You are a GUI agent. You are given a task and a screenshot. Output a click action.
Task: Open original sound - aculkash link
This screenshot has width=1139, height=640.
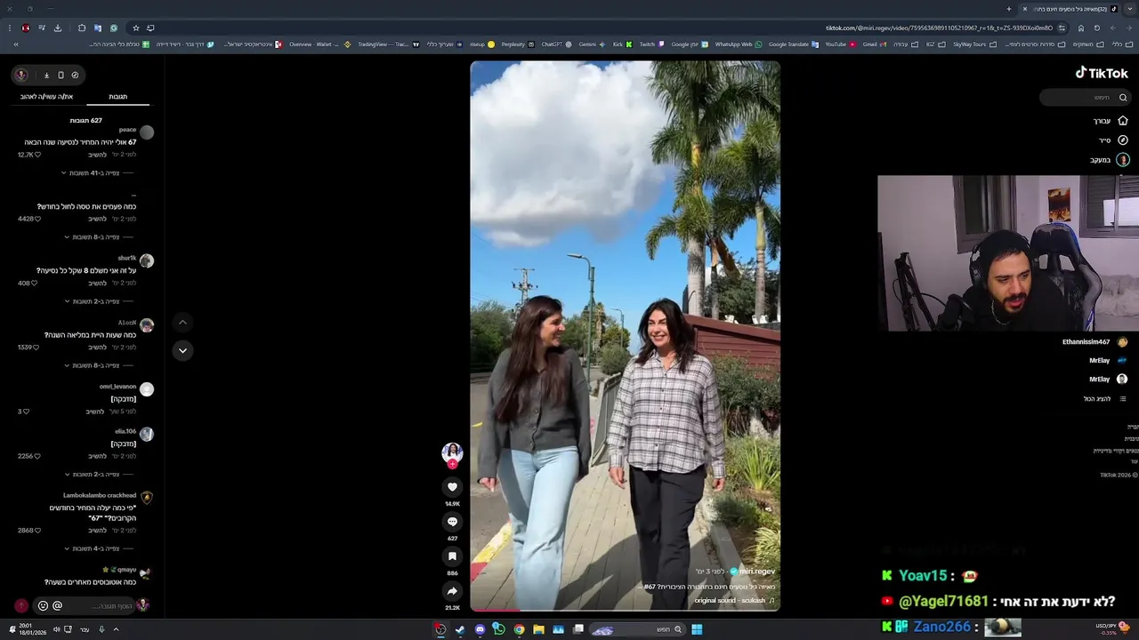pos(735,601)
